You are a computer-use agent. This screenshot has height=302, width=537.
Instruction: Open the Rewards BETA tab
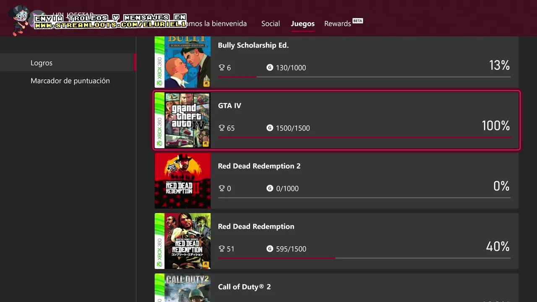(x=343, y=23)
